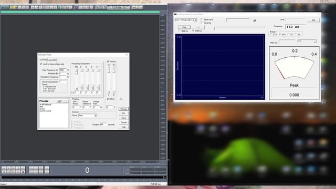Click OK in the Generate Tones dialog
The image size is (336, 189).
[123, 113]
